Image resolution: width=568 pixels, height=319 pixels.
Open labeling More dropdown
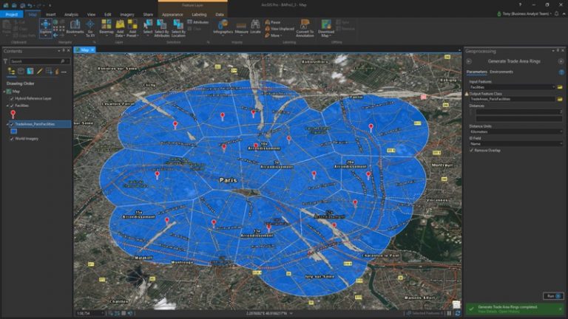274,35
